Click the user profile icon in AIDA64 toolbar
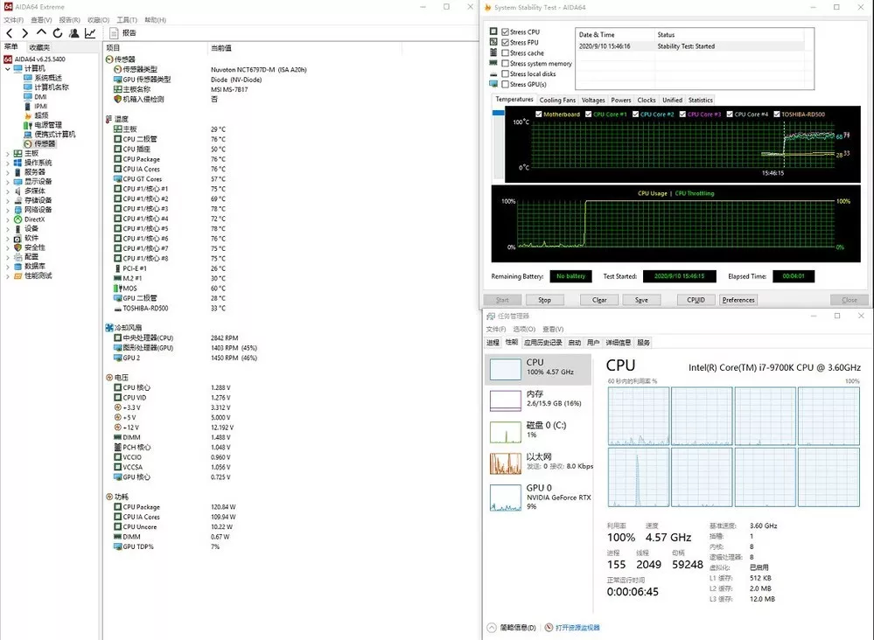Viewport: 874px width, 640px height. 73,33
